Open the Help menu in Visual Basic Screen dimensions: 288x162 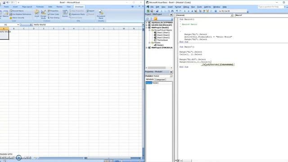tap(225, 7)
